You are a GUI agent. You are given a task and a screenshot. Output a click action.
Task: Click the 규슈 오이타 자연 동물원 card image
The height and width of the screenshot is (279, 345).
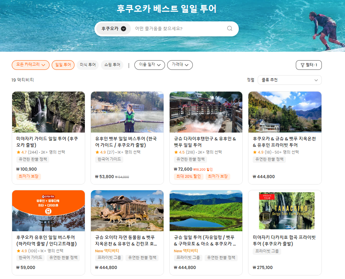point(127,211)
